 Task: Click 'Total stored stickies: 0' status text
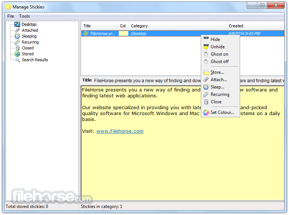pos(27,206)
